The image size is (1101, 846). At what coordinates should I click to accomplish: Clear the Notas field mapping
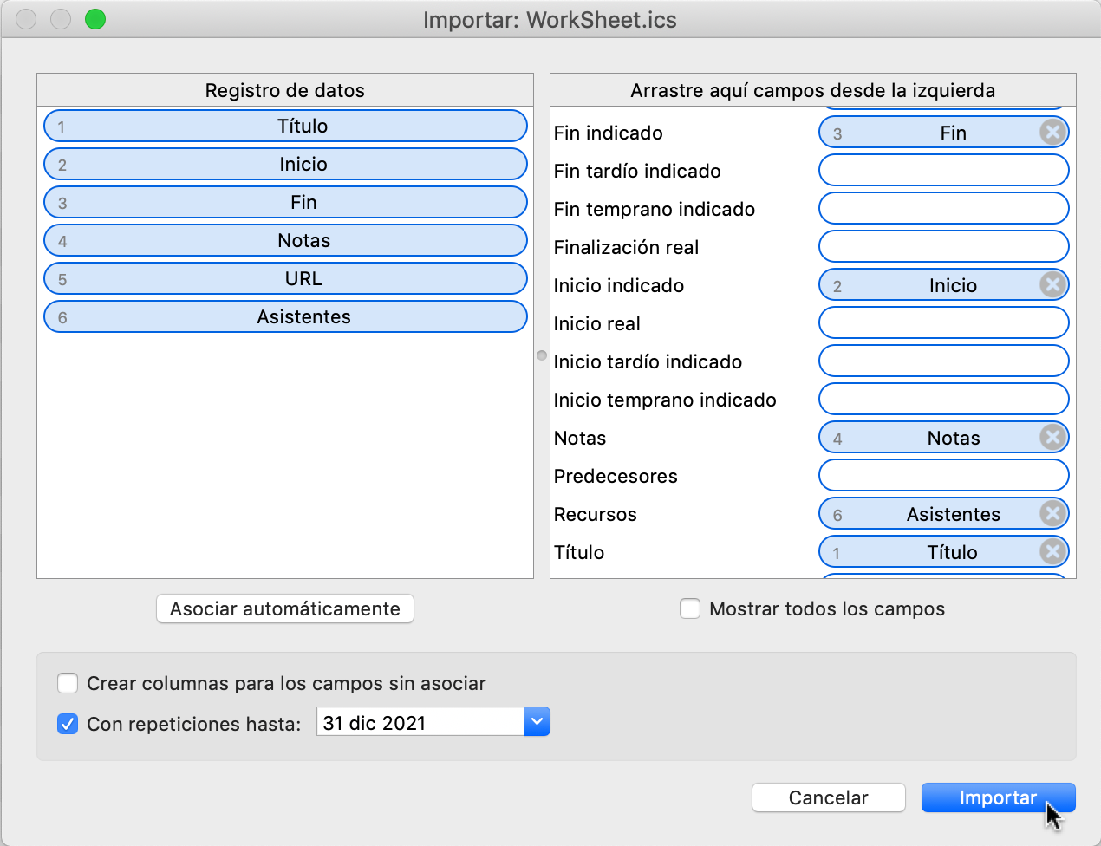(1053, 437)
